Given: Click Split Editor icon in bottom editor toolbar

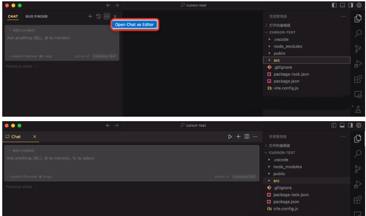Looking at the screenshot, I should [247, 136].
